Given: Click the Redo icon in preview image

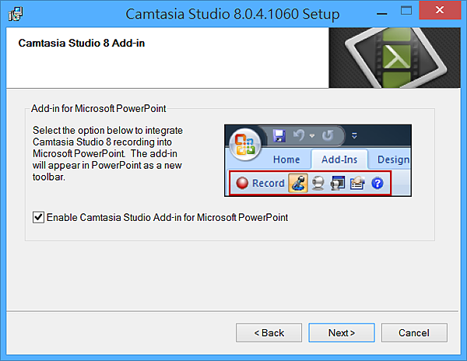Looking at the screenshot, I should point(328,135).
